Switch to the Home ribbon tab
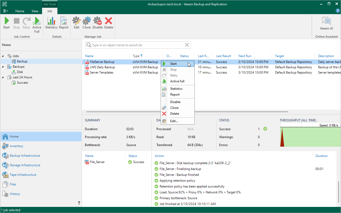 (x=20, y=11)
